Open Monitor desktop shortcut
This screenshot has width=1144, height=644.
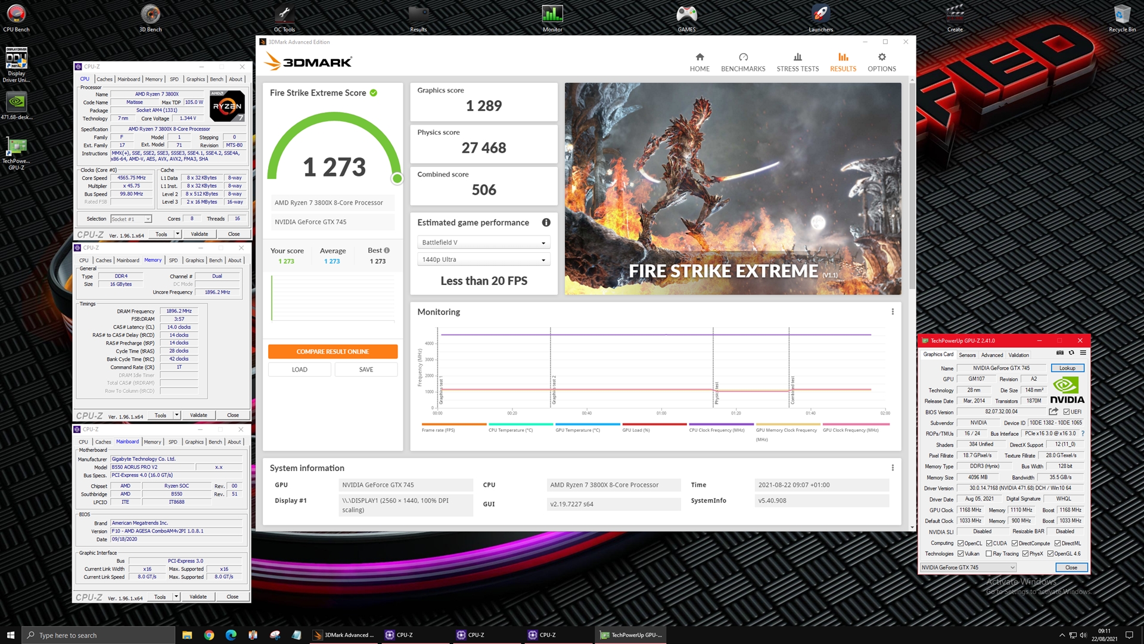[x=552, y=18]
